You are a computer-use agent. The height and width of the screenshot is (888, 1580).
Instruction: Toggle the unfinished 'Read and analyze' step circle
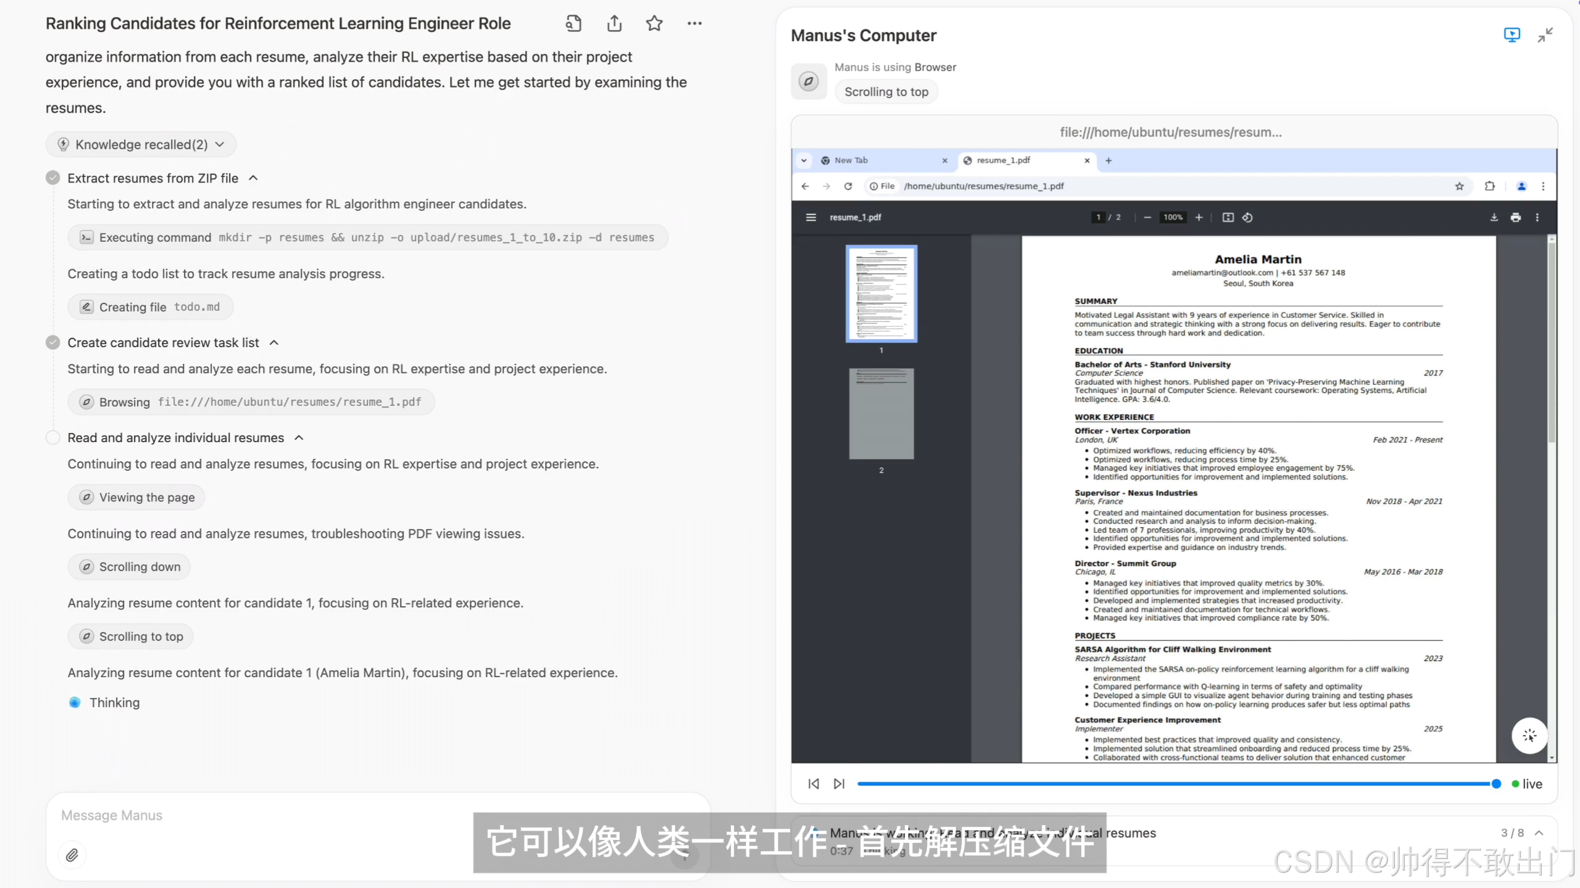(x=53, y=438)
